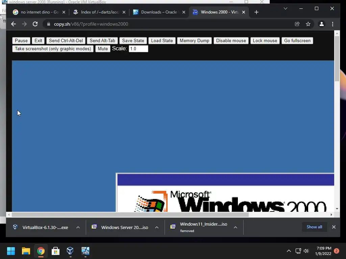Open File Explorer from the taskbar
Image resolution: width=346 pixels, height=259 pixels.
point(26,251)
